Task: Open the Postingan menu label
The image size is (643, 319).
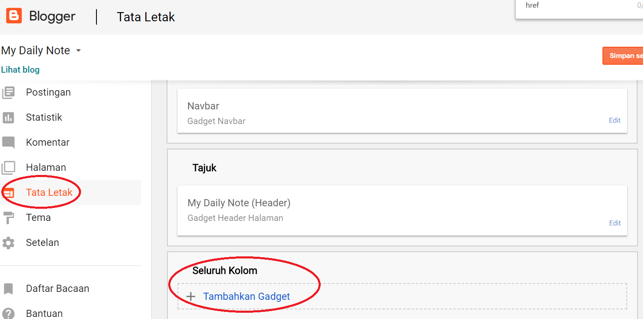Action: pos(48,92)
